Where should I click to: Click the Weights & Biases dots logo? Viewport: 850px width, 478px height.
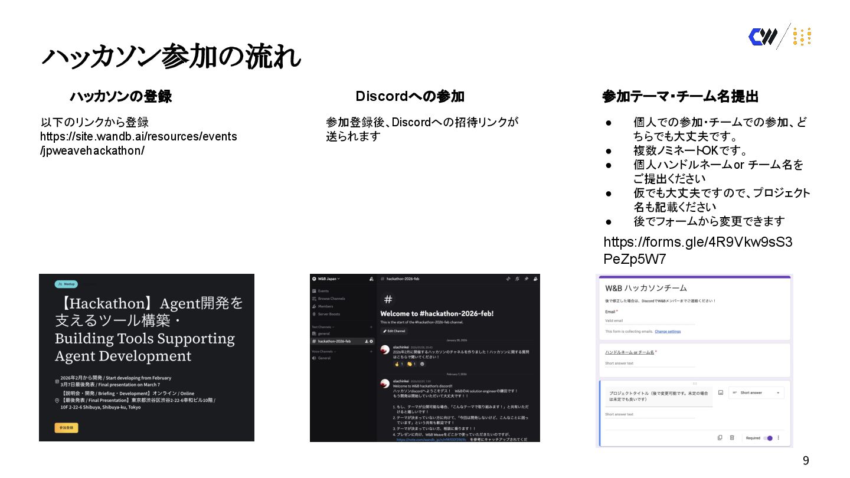(802, 37)
